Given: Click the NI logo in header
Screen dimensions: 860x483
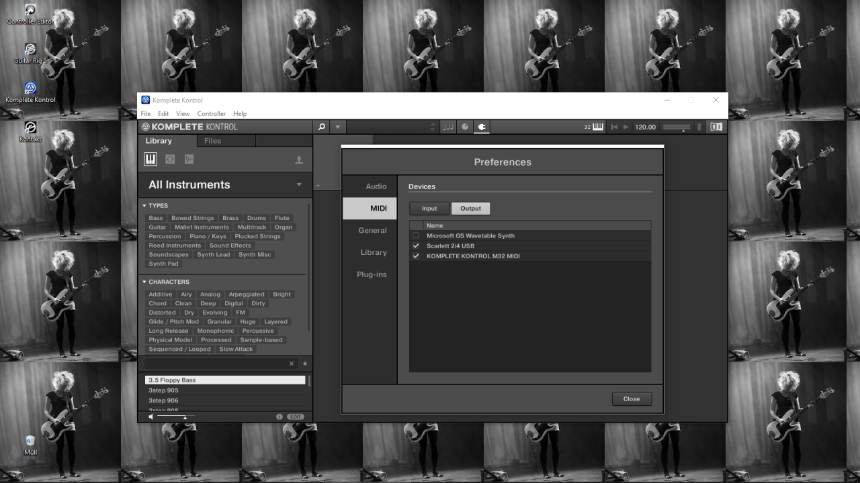Looking at the screenshot, I should (x=716, y=127).
